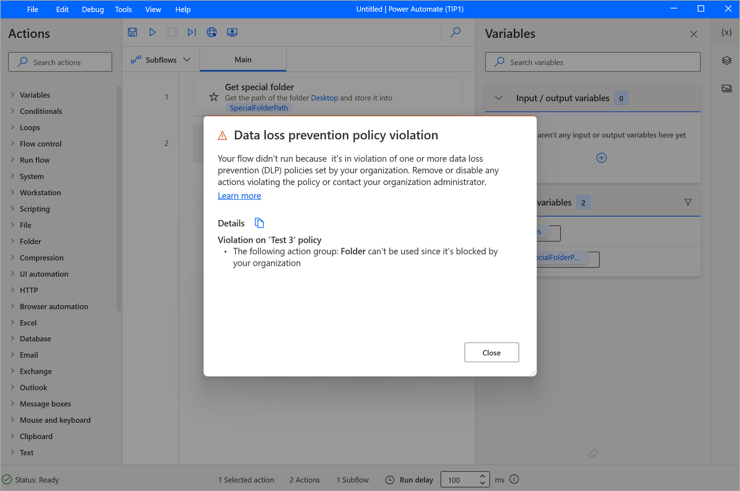740x491 pixels.
Task: Expand the Folder action group
Action: click(13, 241)
